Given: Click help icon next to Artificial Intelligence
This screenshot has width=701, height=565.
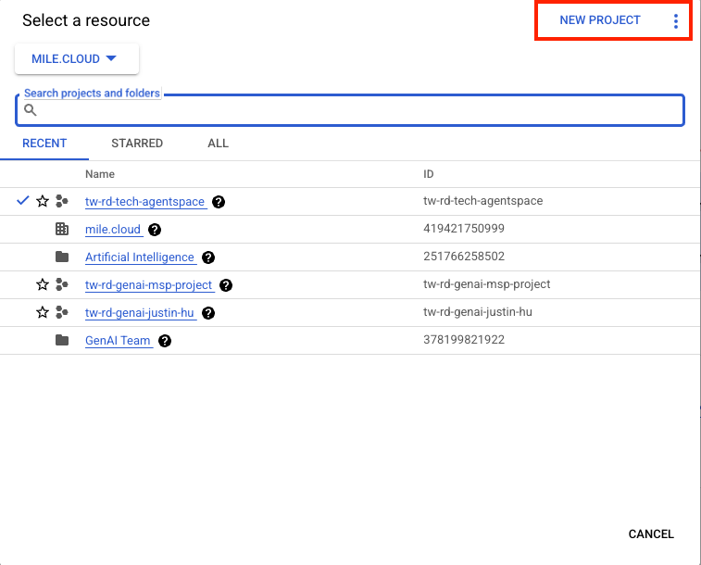Looking at the screenshot, I should 207,257.
